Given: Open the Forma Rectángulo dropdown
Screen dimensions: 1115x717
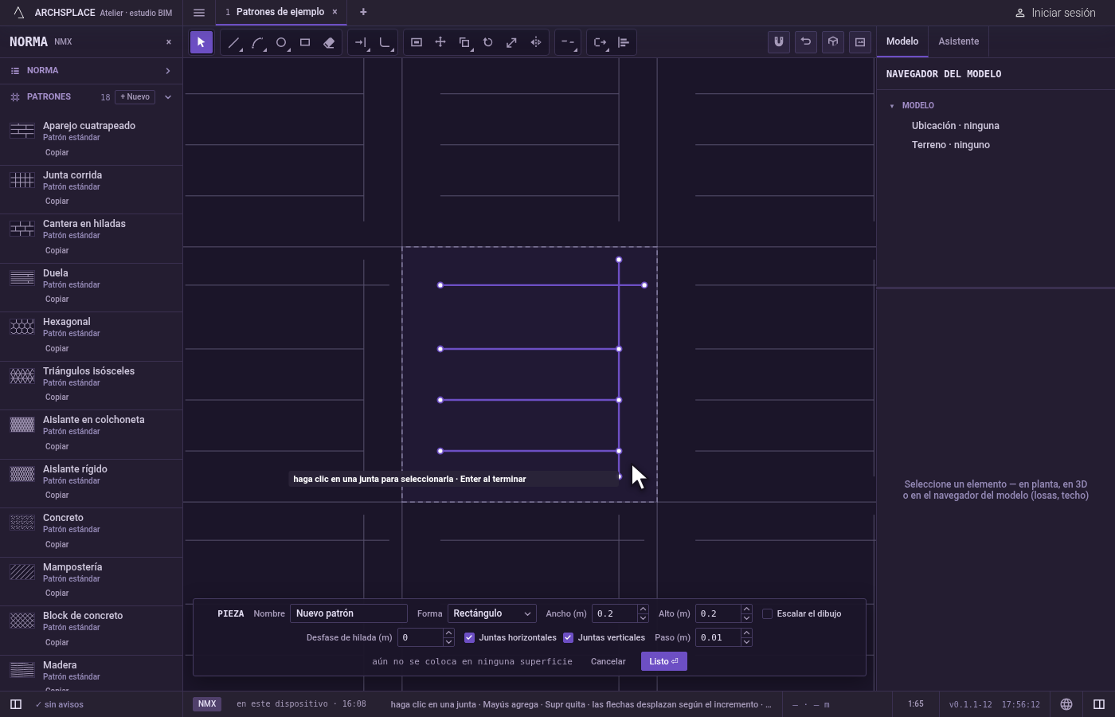Looking at the screenshot, I should tap(491, 613).
